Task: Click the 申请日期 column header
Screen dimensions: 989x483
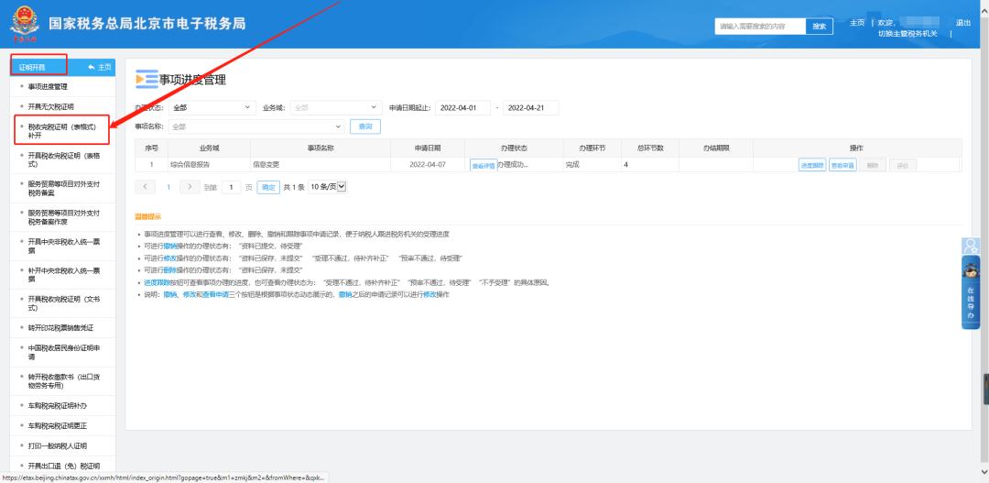Action: 427,148
